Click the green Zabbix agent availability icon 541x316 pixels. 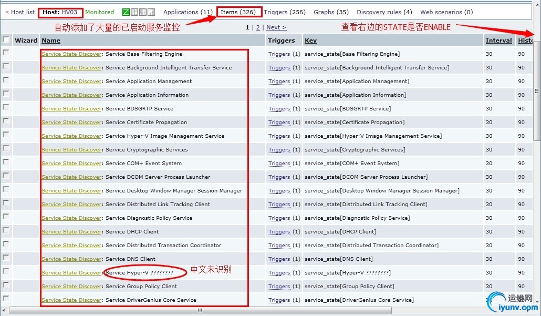point(126,12)
